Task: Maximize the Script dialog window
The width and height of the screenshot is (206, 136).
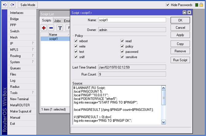Action: click(184, 13)
